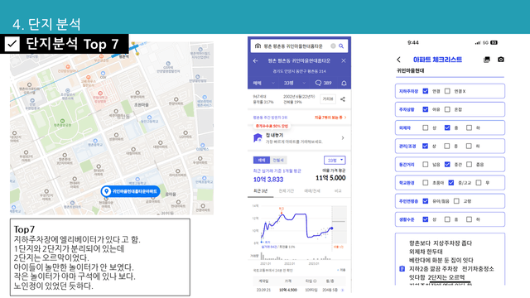The height and width of the screenshot is (298, 530).
Task: Expand the outlined 33평 size selector
Action: pyautogui.click(x=335, y=160)
